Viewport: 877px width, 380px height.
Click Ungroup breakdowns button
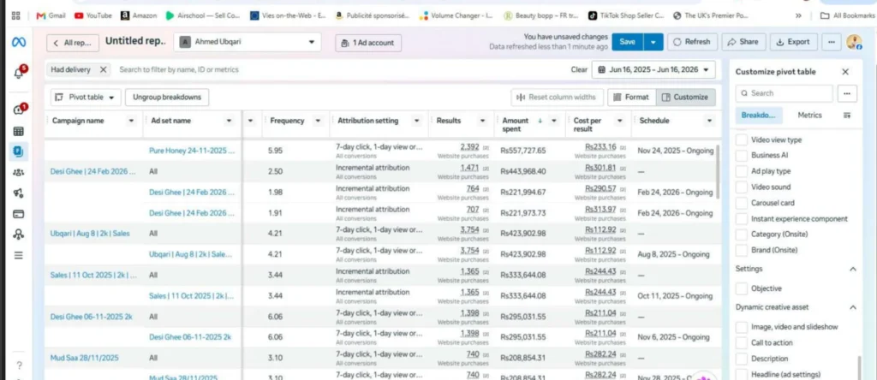click(167, 98)
